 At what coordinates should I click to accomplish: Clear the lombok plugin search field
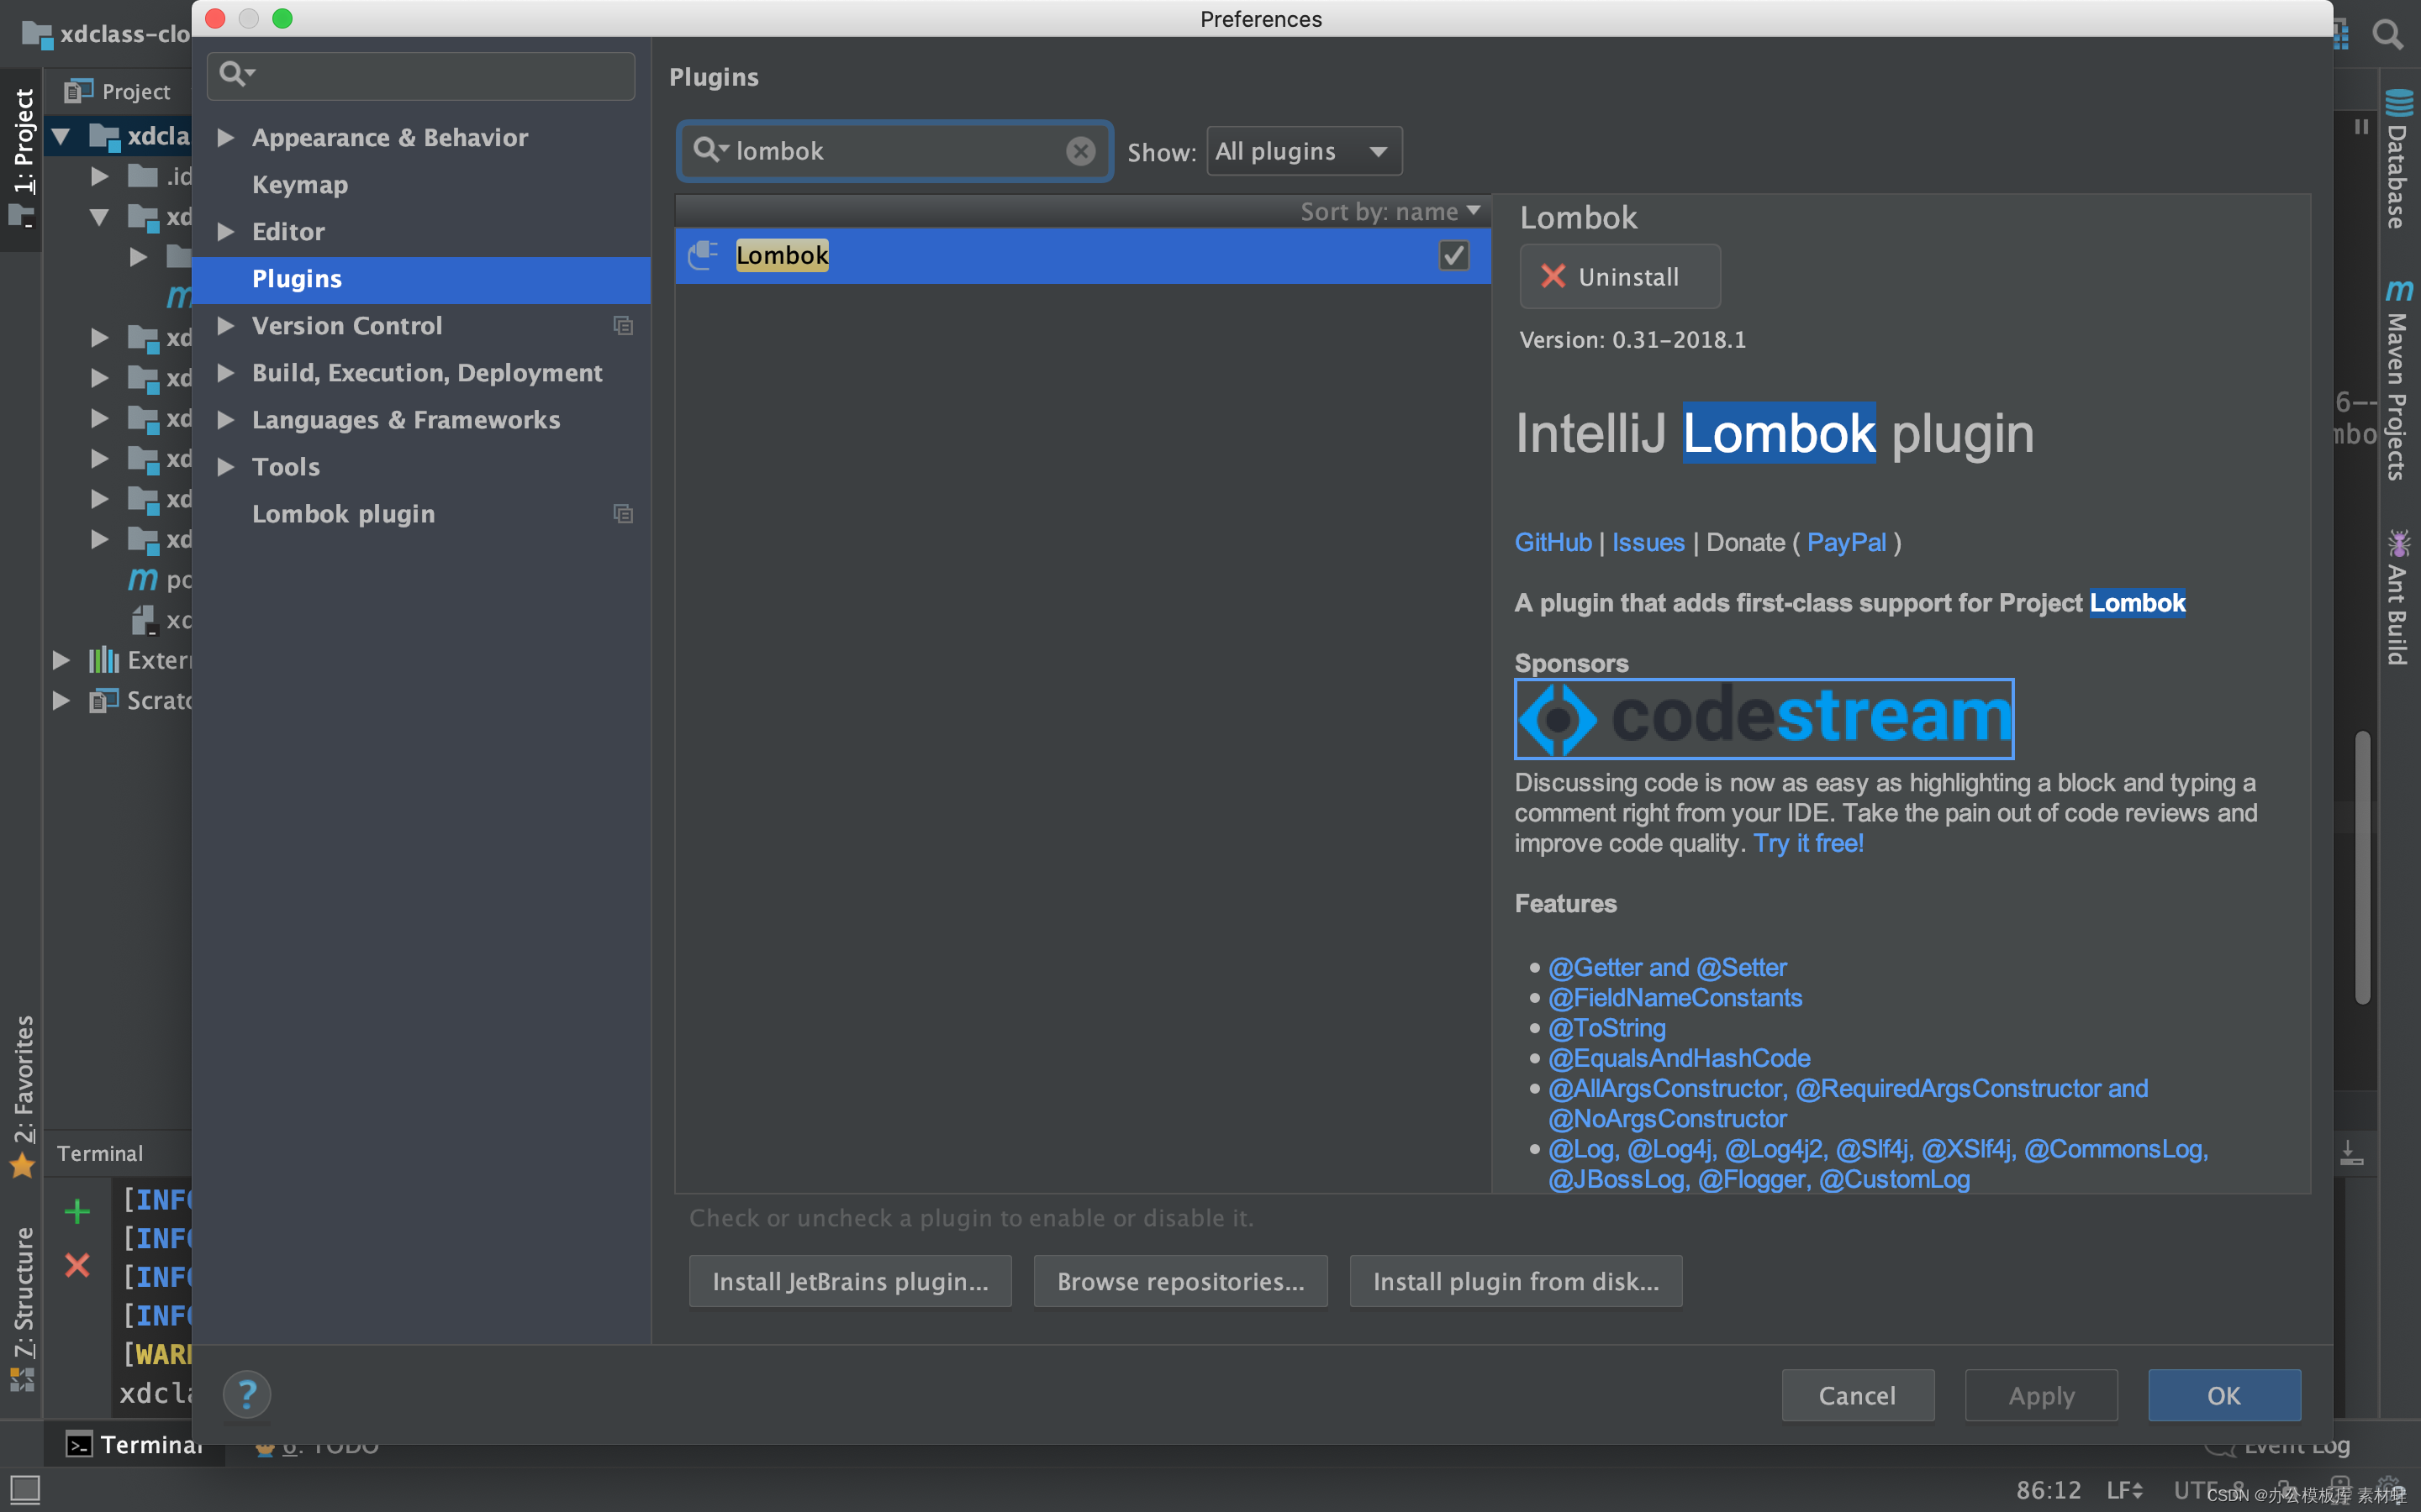coord(1079,151)
